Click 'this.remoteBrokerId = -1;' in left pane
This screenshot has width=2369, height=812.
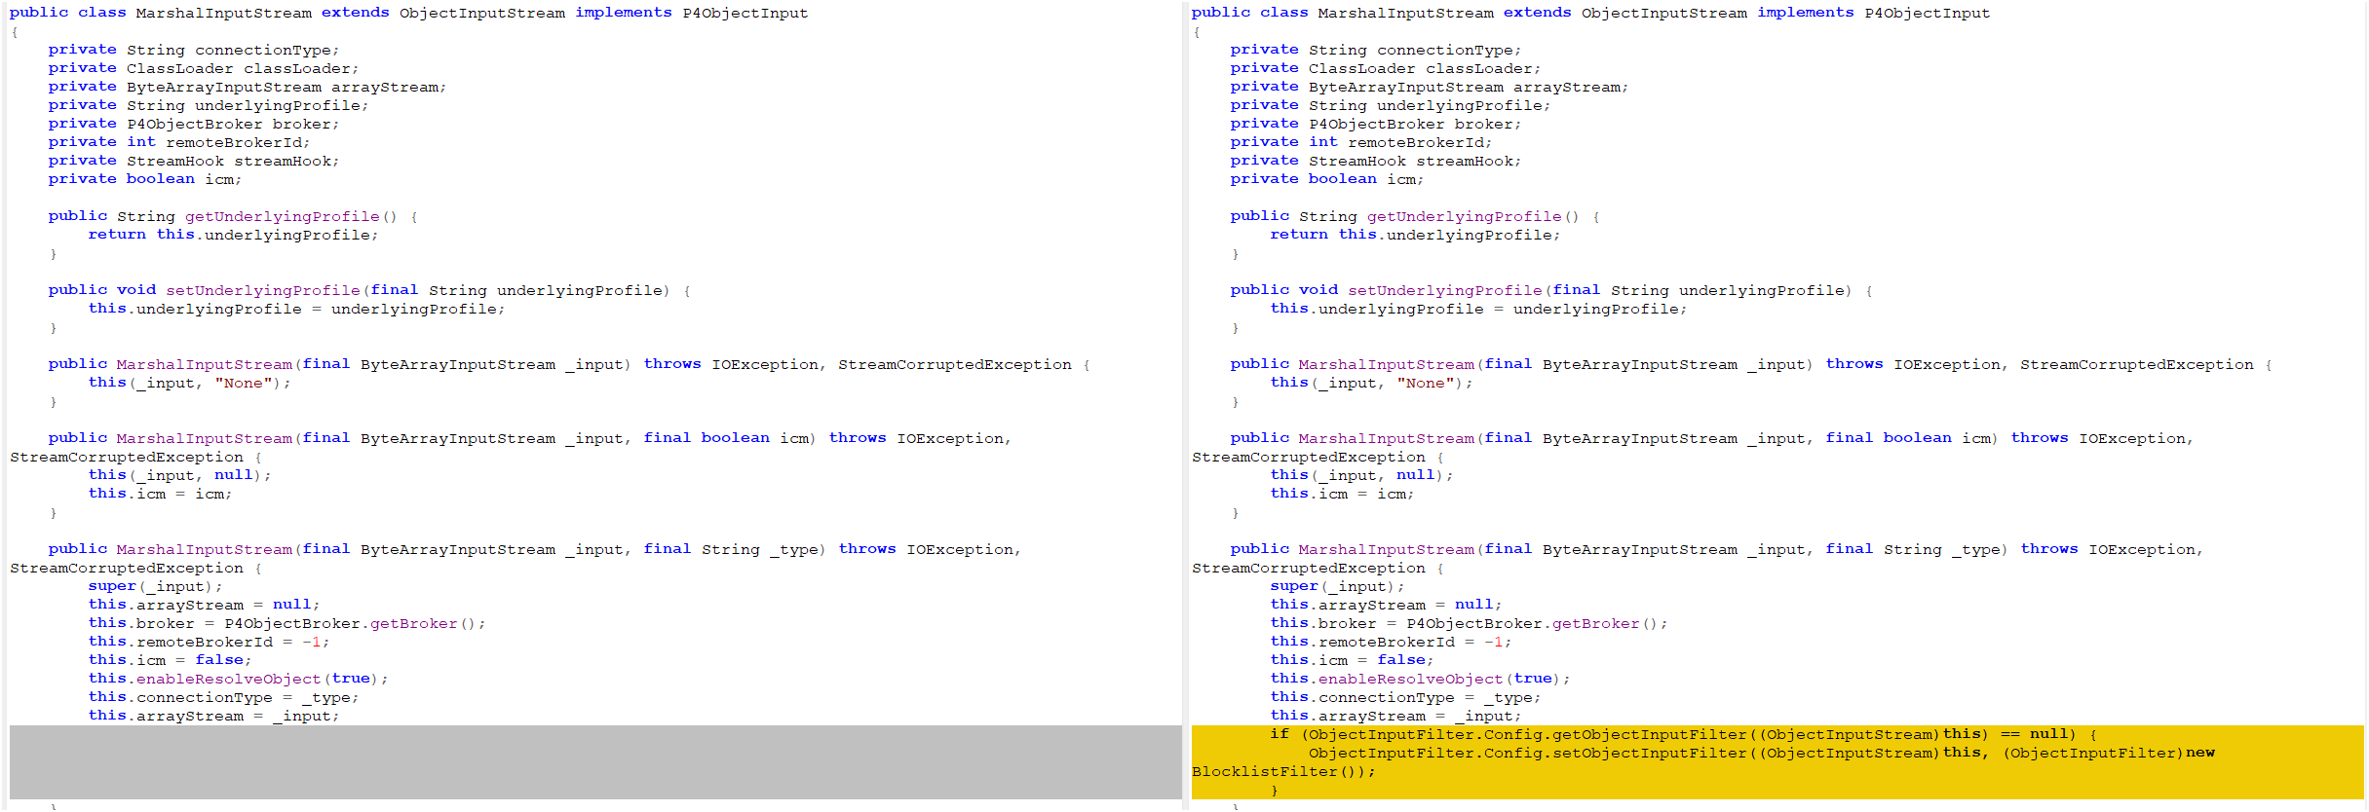pos(209,642)
